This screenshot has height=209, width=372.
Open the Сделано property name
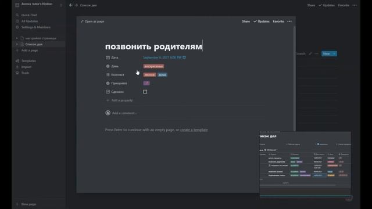pos(117,92)
